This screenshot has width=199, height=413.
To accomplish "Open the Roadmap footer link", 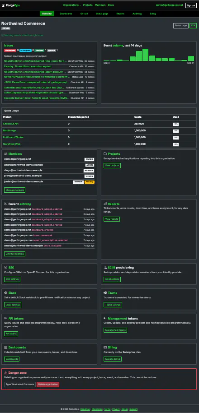I will tap(85, 409).
